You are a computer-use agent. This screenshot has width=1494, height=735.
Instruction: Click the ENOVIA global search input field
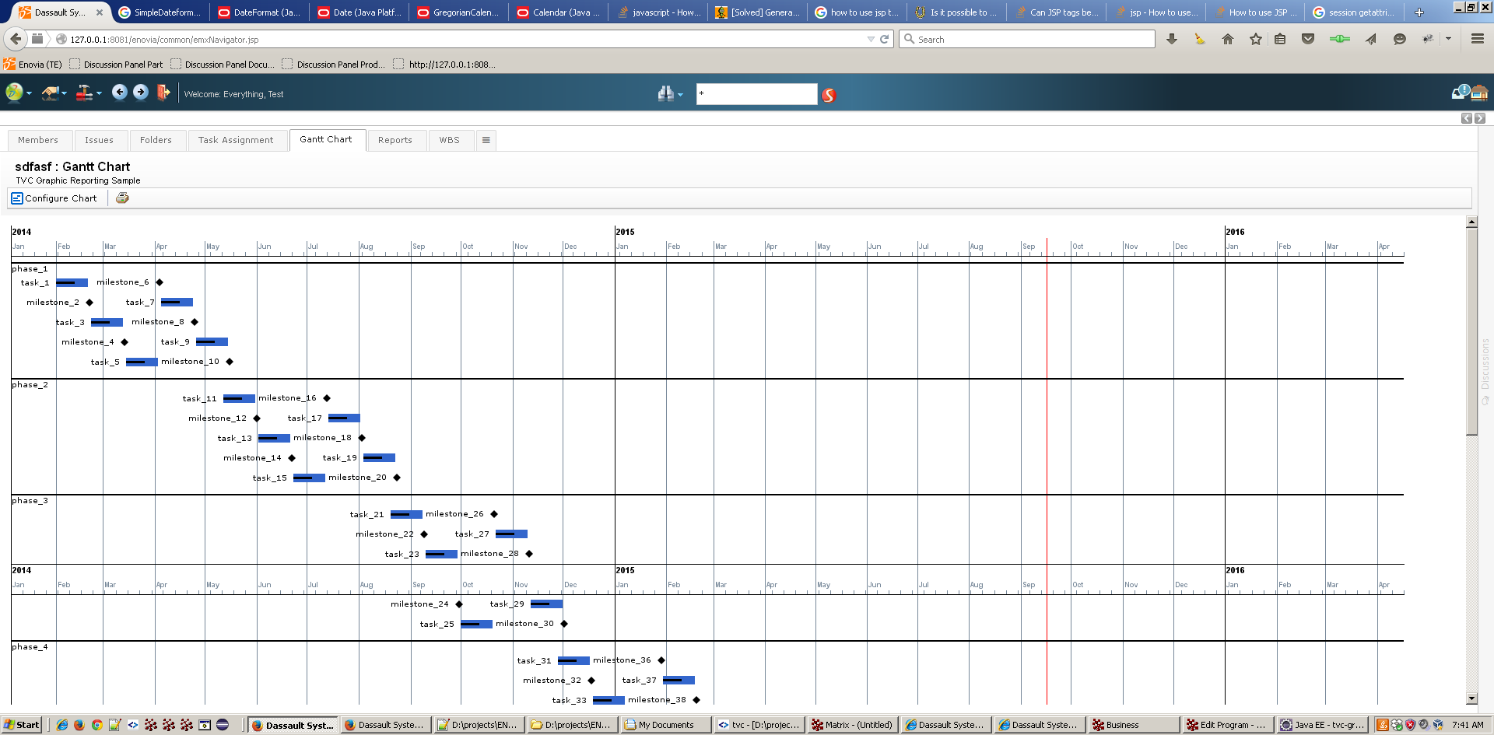coord(756,94)
